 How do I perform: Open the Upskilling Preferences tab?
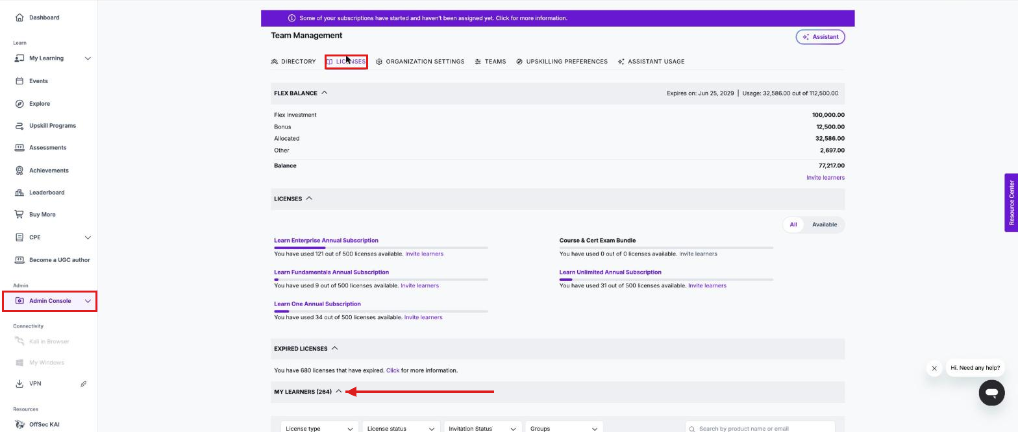pyautogui.click(x=562, y=62)
